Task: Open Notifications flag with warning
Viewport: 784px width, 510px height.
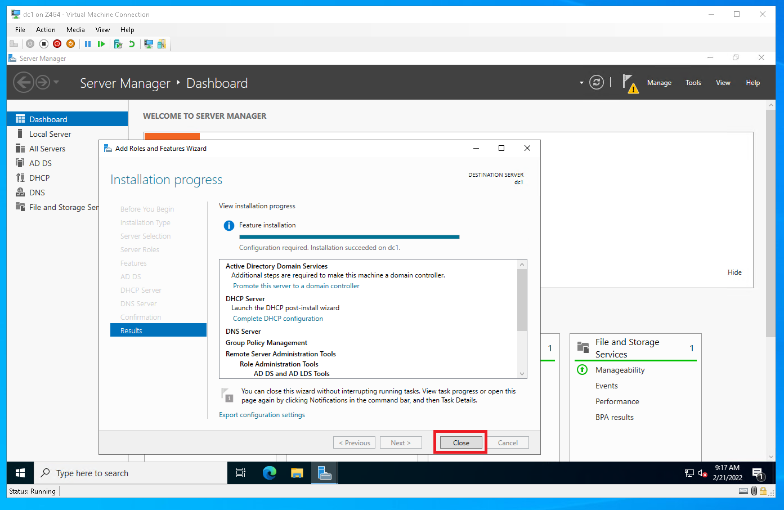Action: (630, 83)
